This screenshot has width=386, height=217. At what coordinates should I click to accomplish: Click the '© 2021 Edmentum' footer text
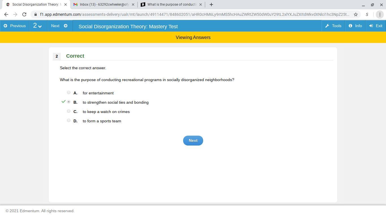(40, 211)
